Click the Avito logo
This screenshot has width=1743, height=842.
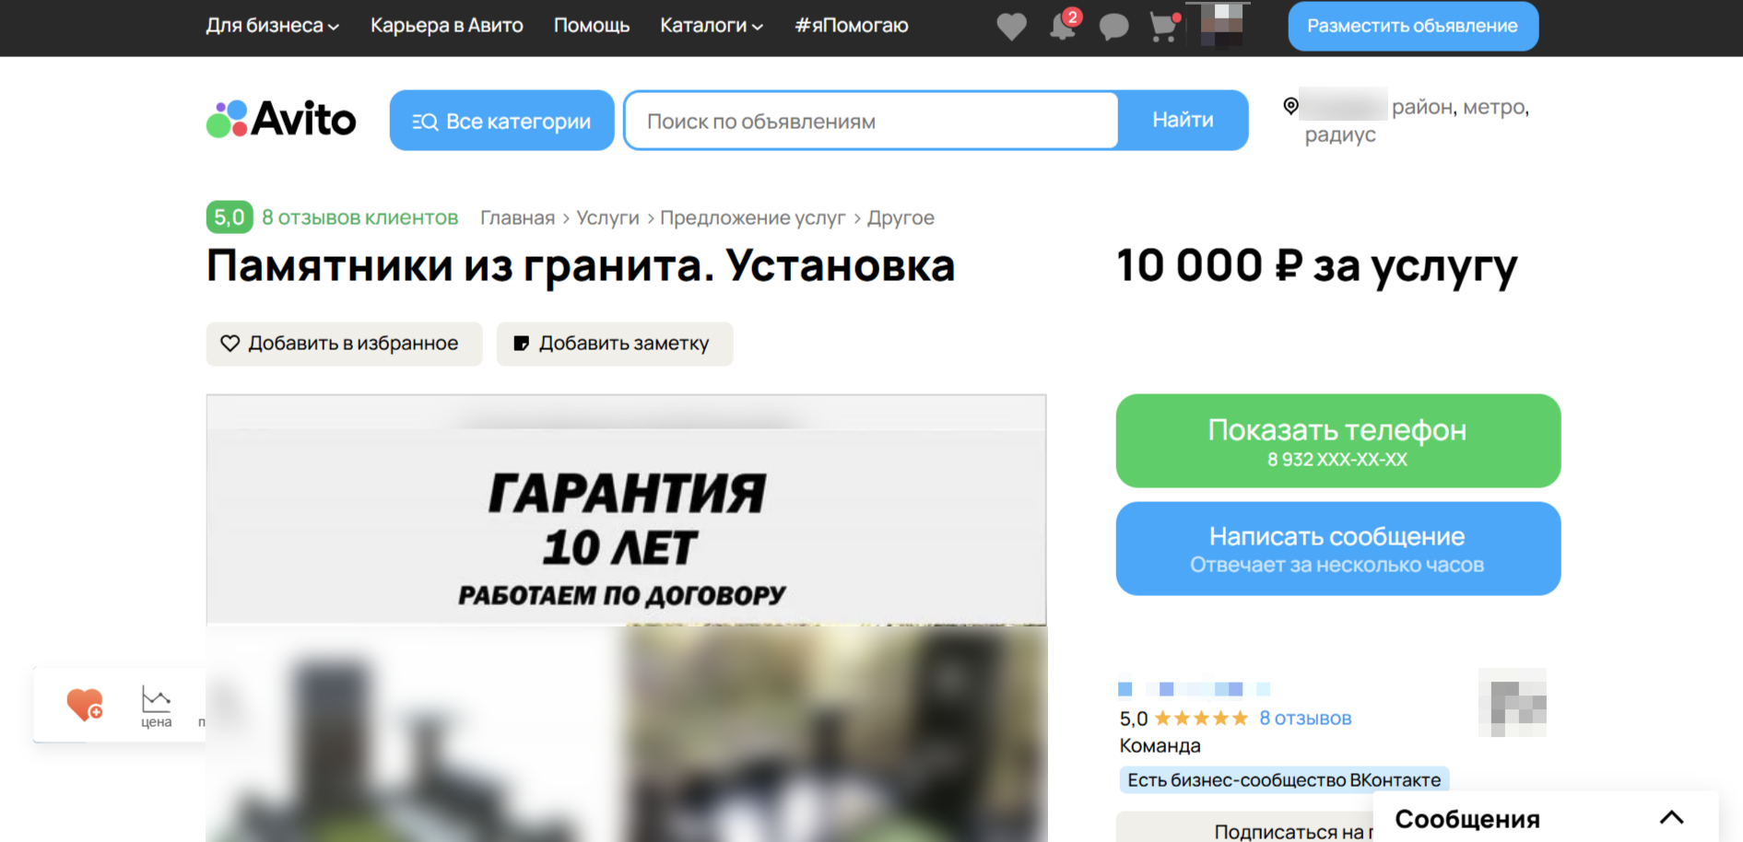[281, 120]
